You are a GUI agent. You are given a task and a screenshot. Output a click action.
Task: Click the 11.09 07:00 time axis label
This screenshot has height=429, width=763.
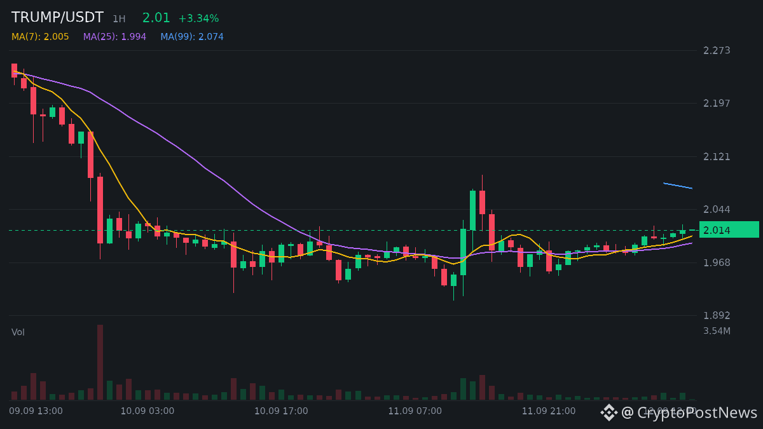[x=415, y=411]
